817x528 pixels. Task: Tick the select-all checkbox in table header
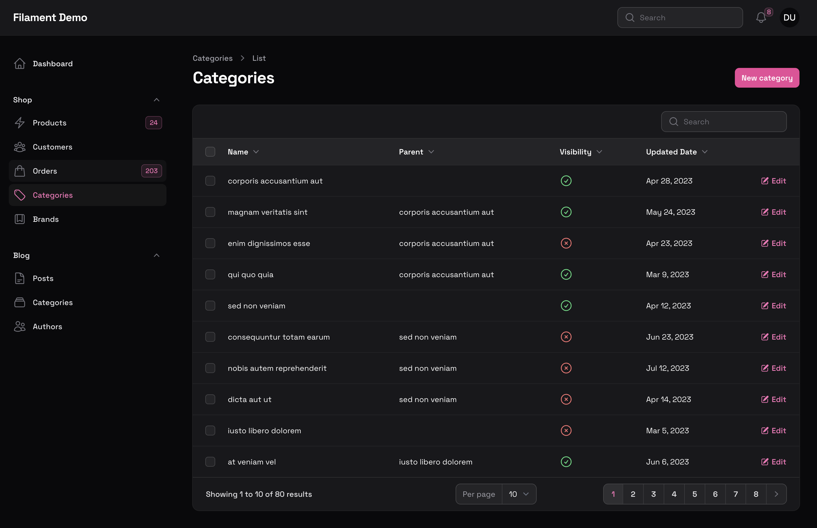(210, 152)
